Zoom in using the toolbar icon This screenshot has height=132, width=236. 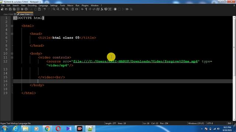tap(63, 9)
